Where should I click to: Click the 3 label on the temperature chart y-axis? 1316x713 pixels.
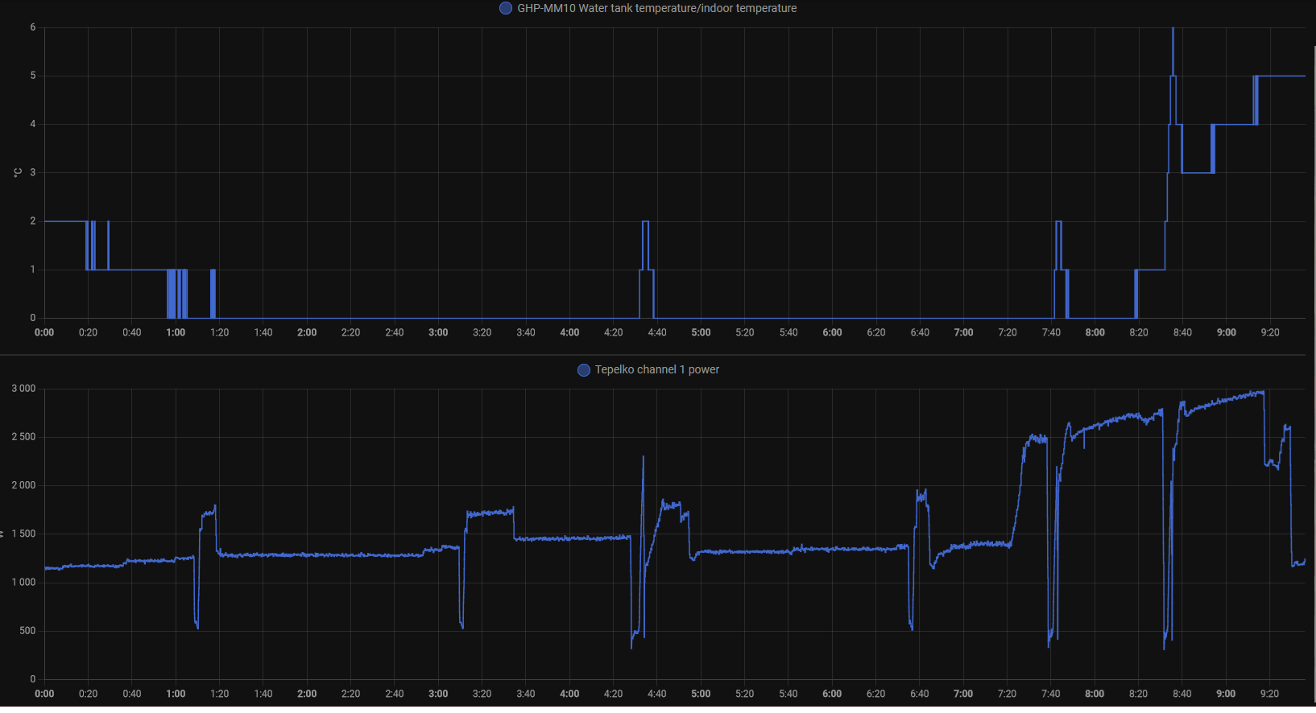click(x=33, y=172)
